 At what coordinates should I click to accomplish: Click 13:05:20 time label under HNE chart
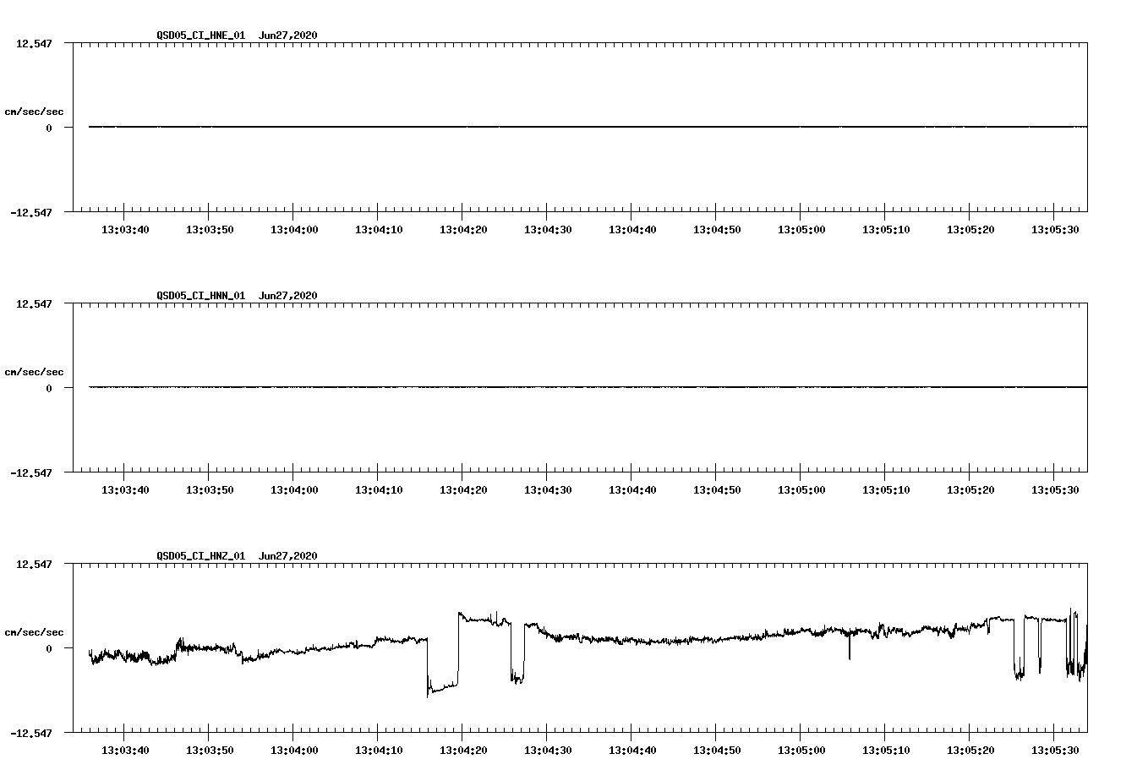970,229
